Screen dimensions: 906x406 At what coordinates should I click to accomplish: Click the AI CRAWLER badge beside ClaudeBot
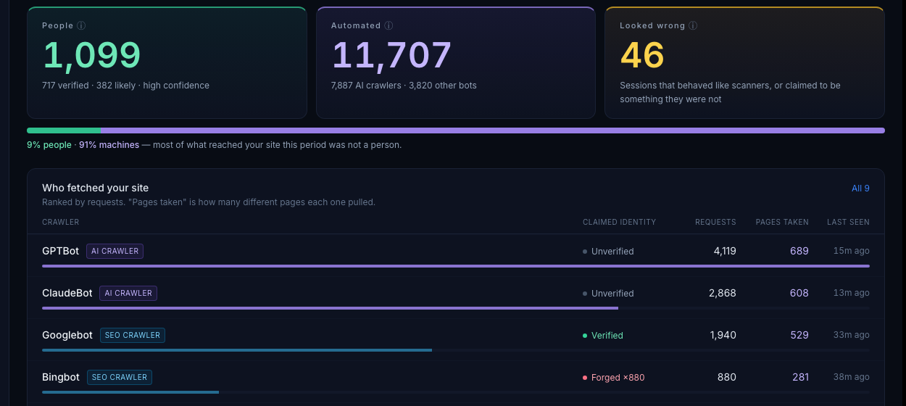point(128,293)
